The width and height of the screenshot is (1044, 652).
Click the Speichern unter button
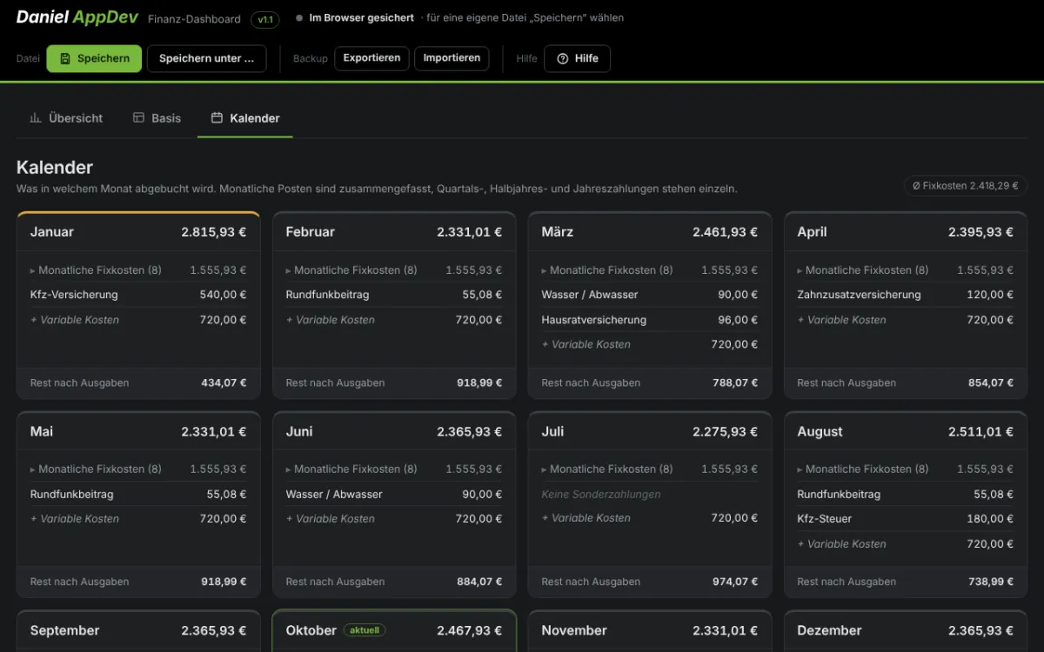206,58
